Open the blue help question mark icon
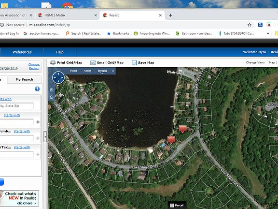 (37, 89)
